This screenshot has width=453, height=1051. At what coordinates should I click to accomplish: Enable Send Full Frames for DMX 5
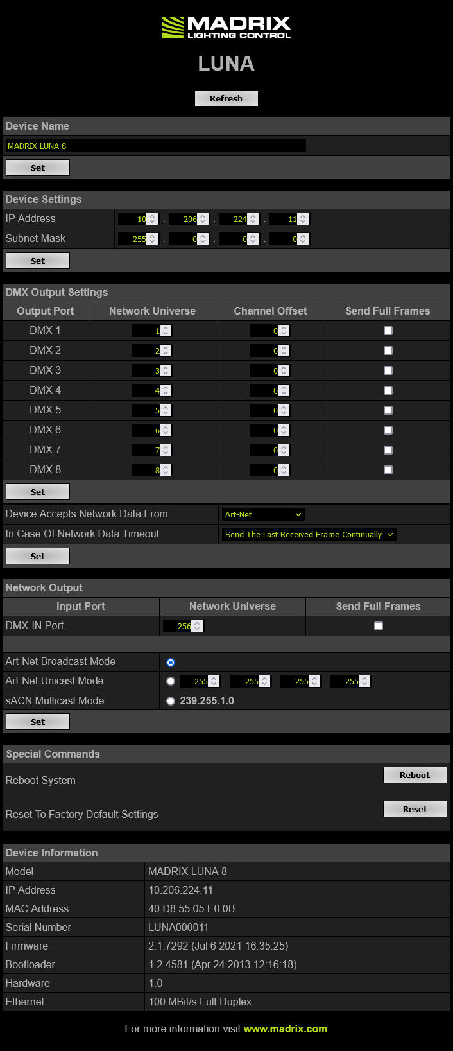[x=388, y=410]
